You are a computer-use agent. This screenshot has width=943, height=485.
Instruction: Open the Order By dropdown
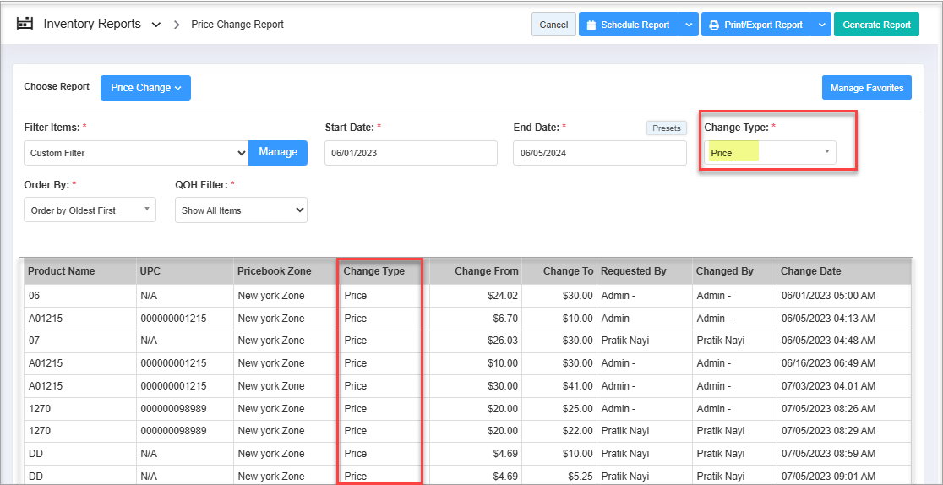[x=90, y=210]
